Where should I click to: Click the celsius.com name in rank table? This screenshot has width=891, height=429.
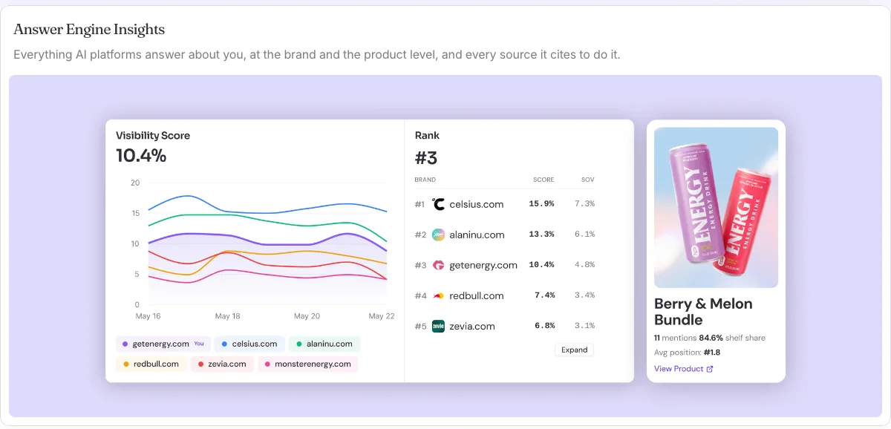tap(477, 204)
